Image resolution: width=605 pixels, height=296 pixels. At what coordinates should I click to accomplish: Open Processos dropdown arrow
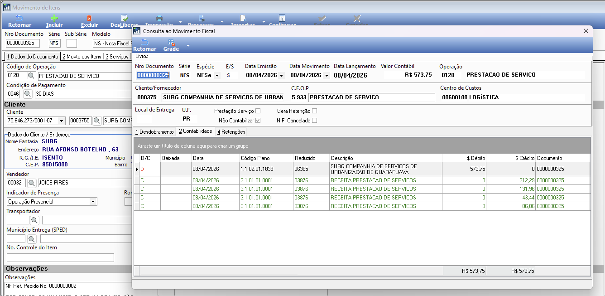click(222, 21)
